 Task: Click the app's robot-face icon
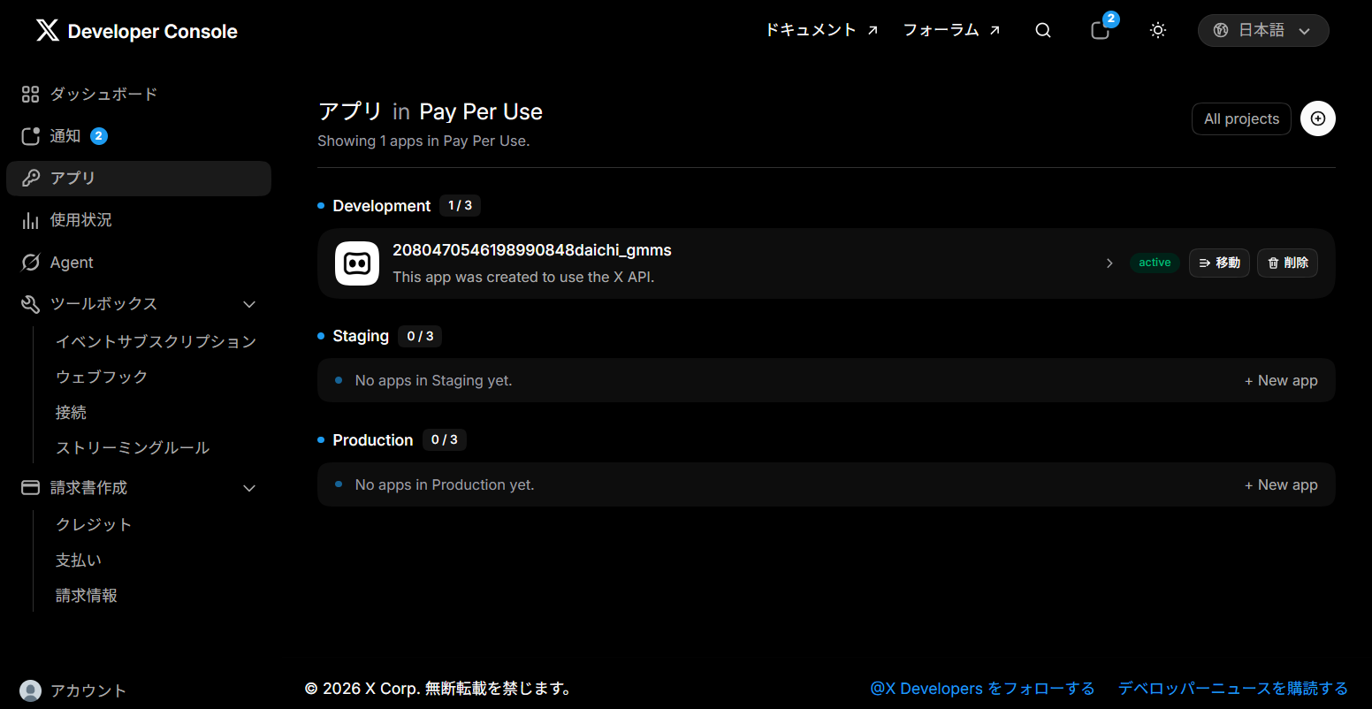point(357,263)
